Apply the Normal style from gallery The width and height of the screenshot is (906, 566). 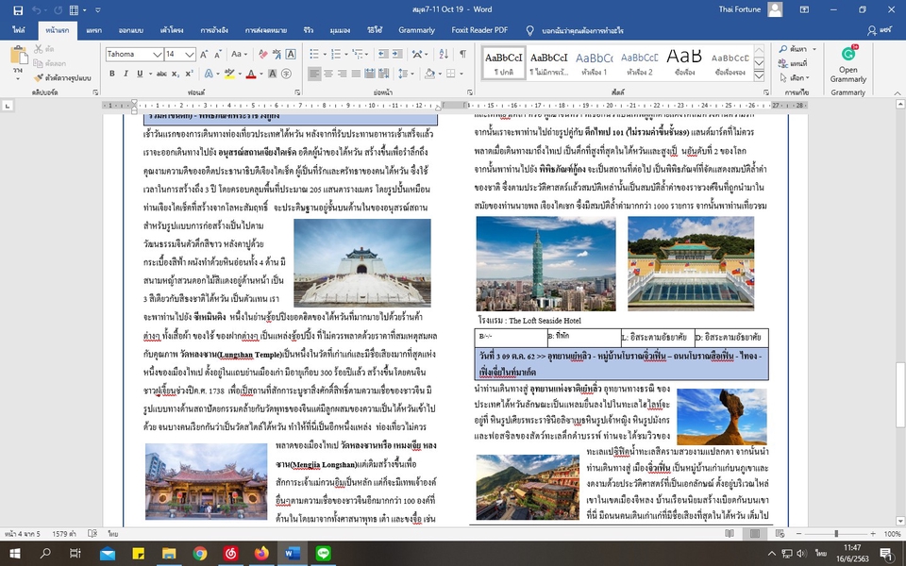coord(503,62)
